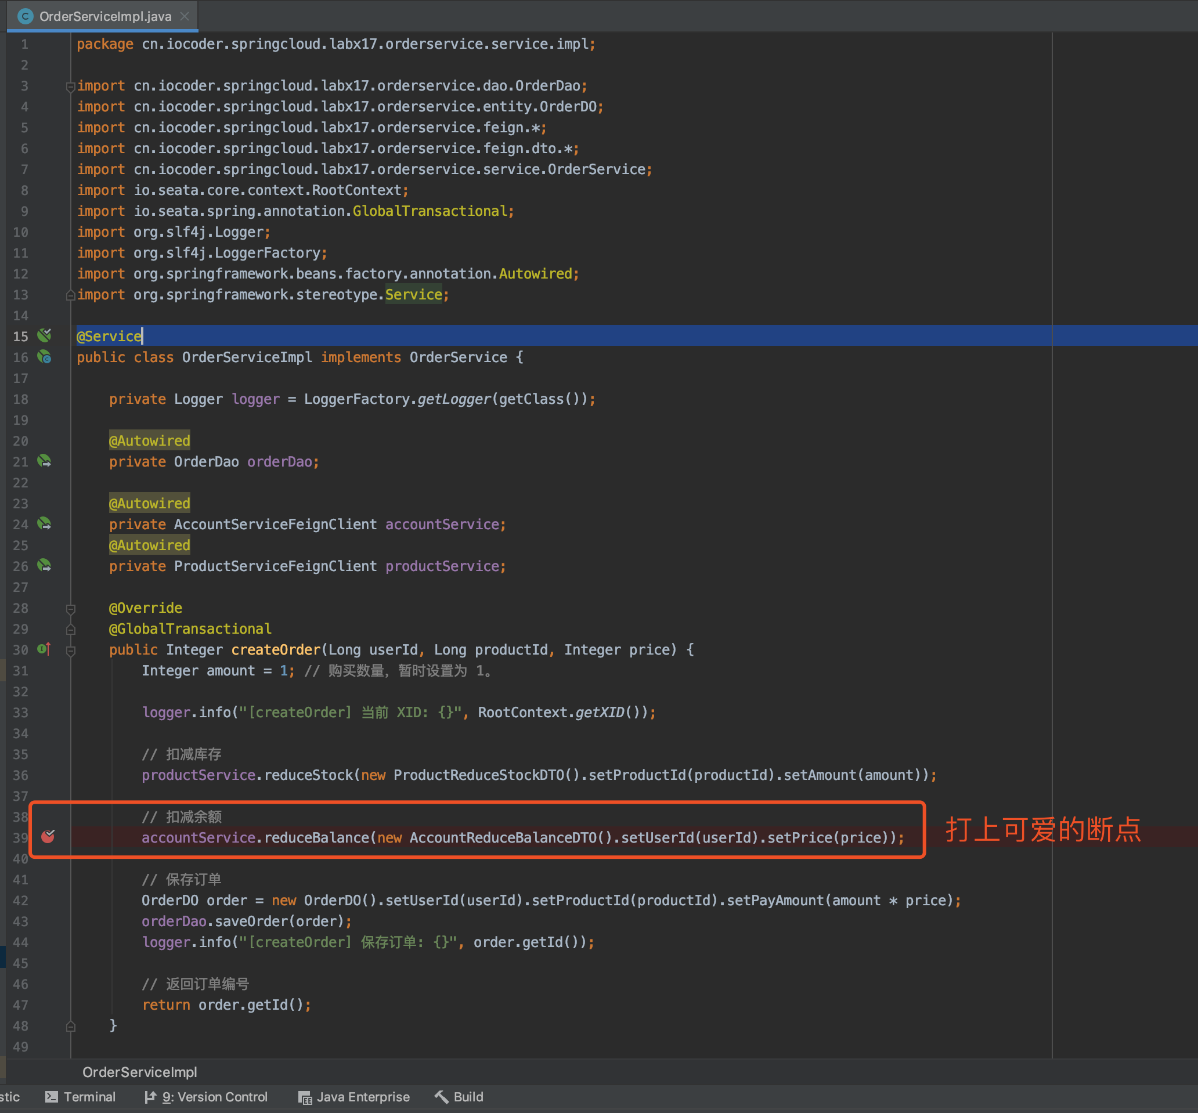
Task: Click autowired dependency icon beside orderDao field
Action: 45,461
